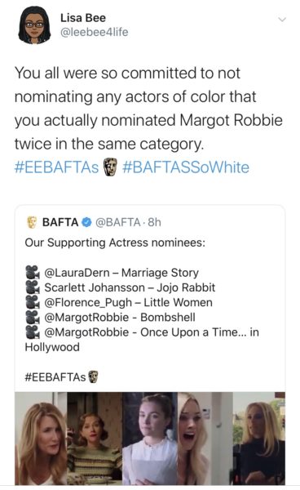Click the camera emoji beside Scarlett Johansson

[33, 287]
